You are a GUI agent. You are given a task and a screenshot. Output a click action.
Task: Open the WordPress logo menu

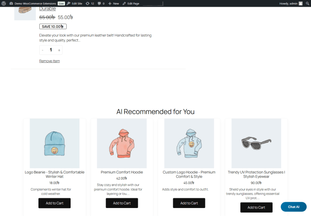4,4
